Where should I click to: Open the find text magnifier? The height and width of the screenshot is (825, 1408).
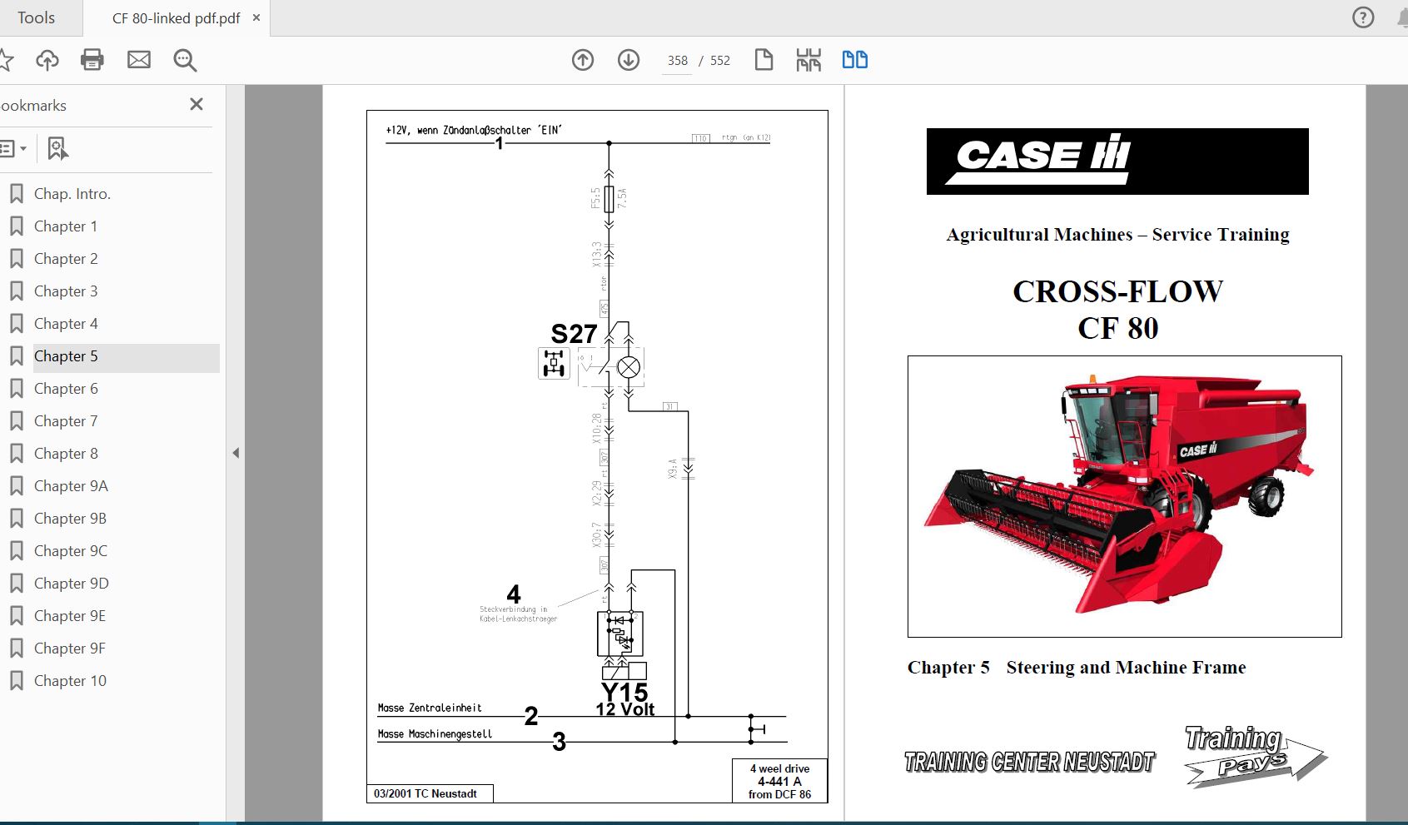[x=185, y=60]
